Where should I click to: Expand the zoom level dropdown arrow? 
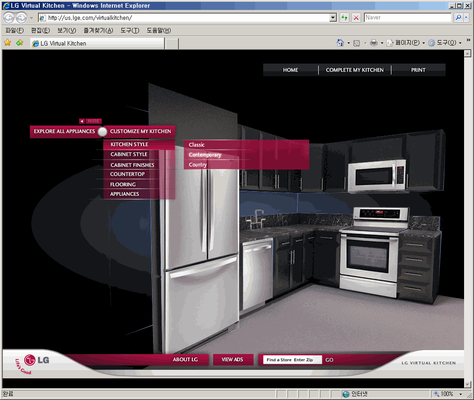(460, 394)
